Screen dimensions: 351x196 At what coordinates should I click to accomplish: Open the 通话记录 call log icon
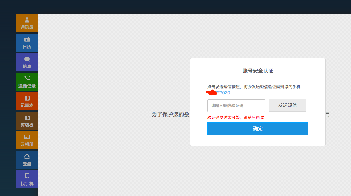tap(27, 78)
